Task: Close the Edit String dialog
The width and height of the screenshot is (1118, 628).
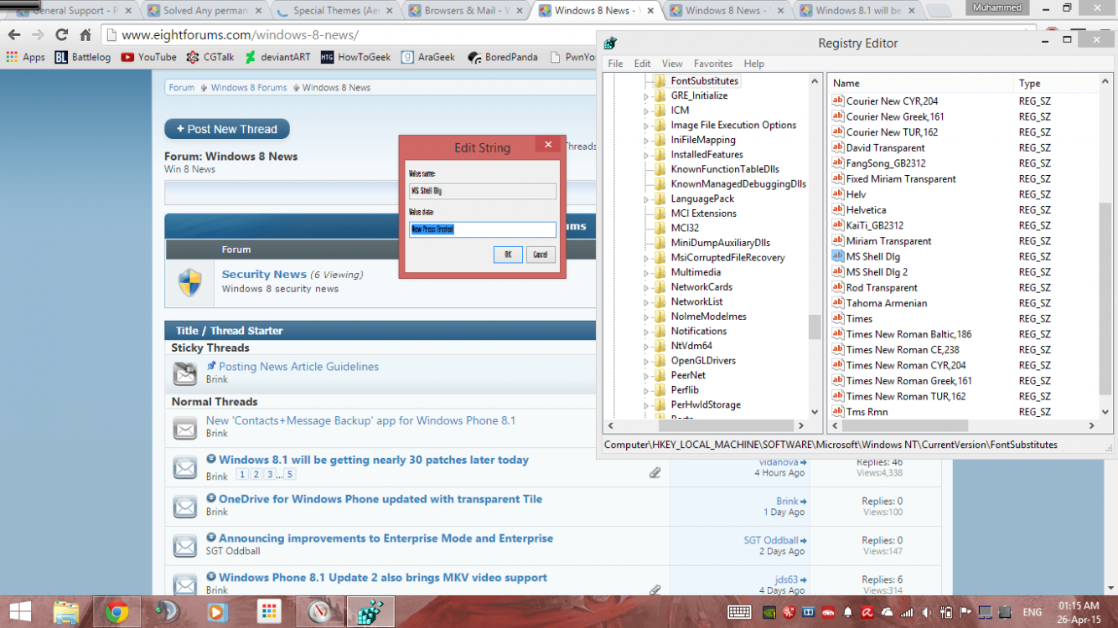Action: 548,145
